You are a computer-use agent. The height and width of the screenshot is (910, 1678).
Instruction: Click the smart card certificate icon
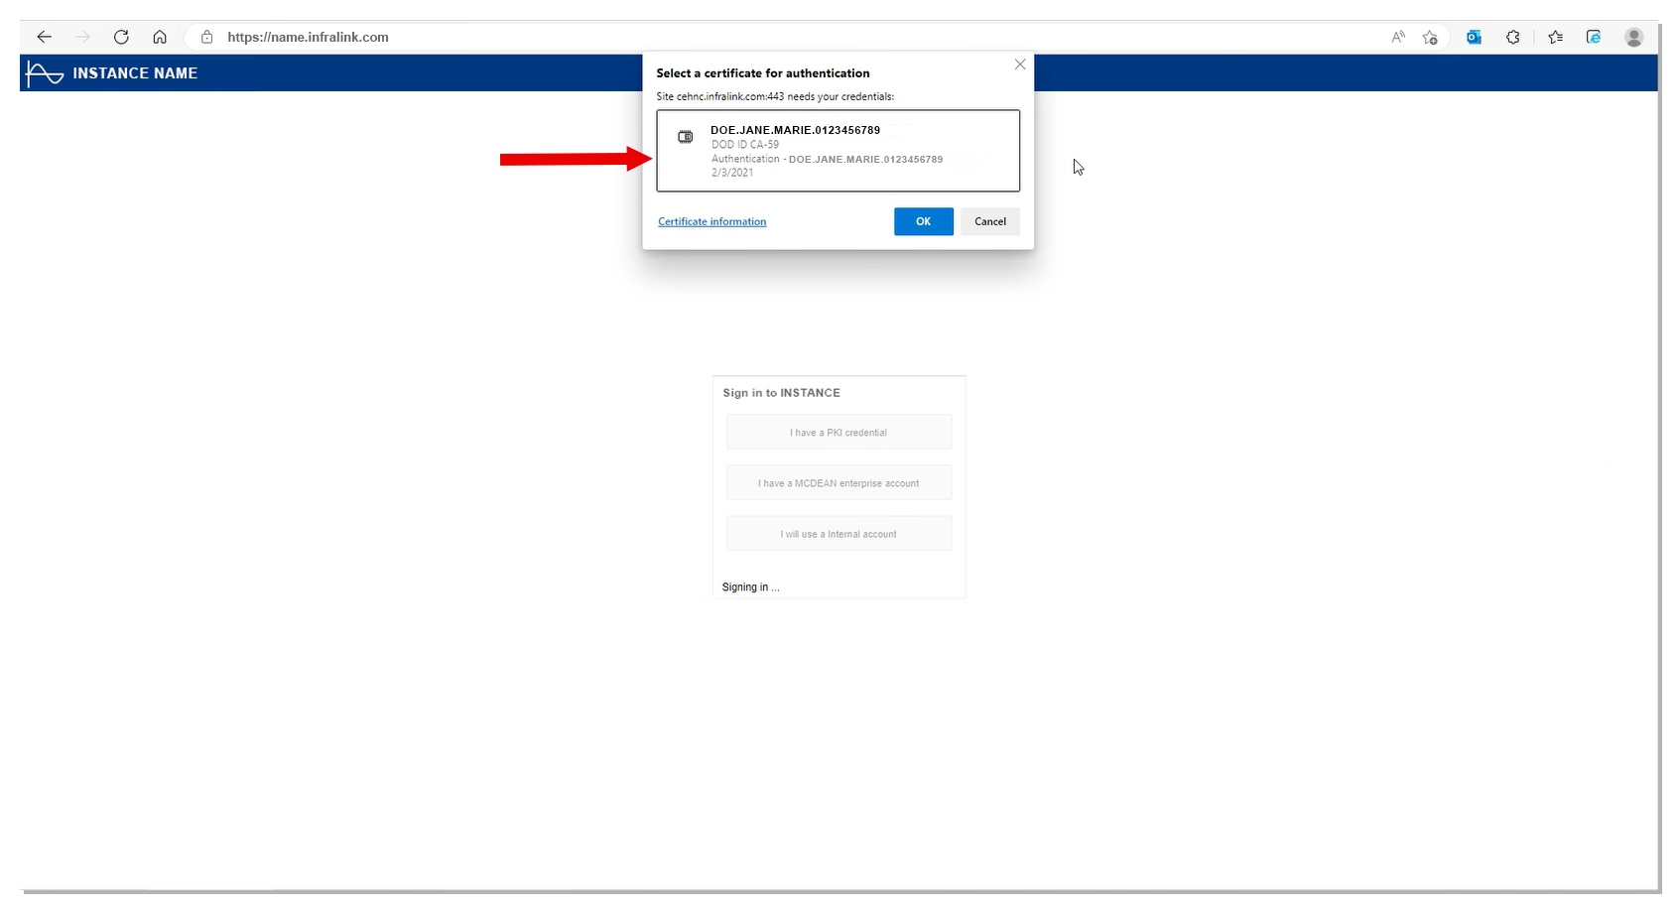pyautogui.click(x=685, y=137)
